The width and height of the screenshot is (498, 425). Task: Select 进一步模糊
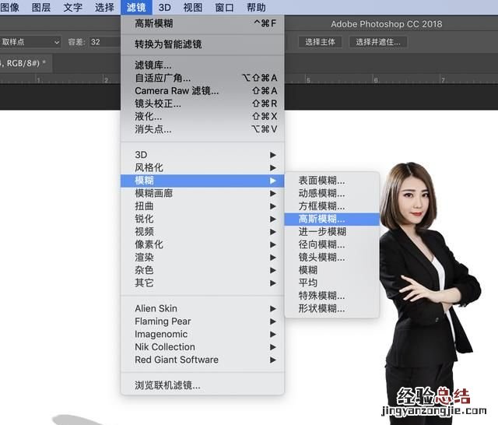coord(332,231)
